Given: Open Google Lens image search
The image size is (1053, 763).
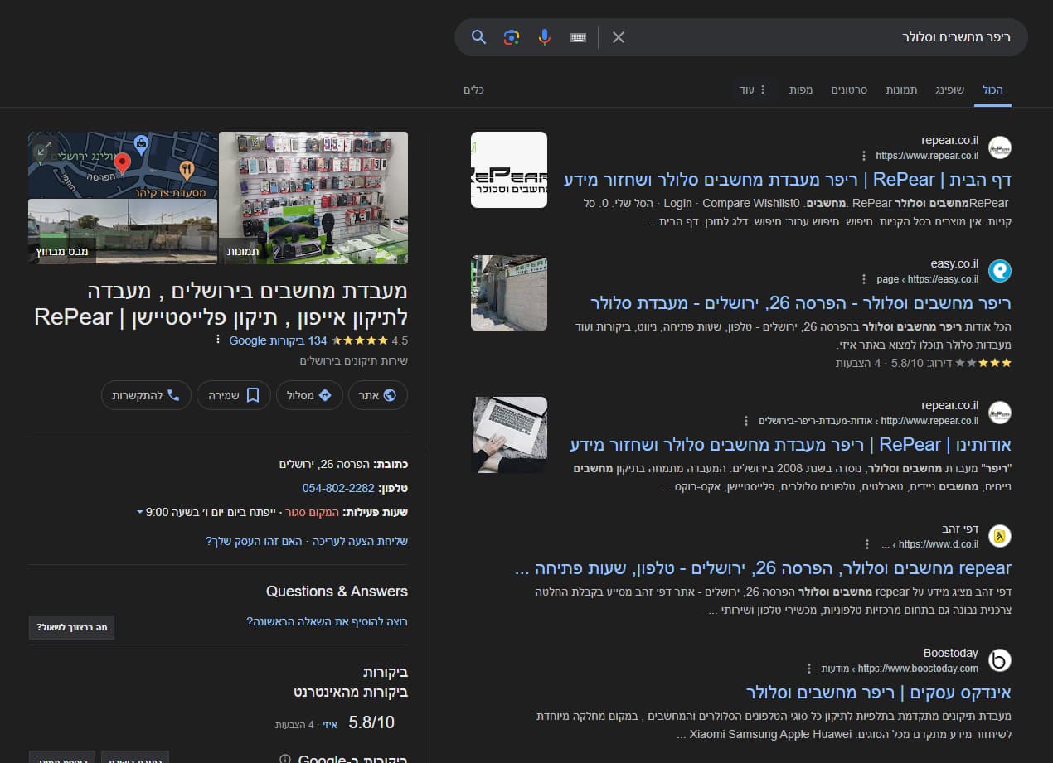Looking at the screenshot, I should (x=512, y=37).
